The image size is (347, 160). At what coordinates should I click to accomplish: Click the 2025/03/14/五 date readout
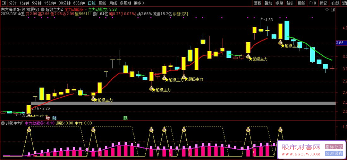tap(13, 14)
